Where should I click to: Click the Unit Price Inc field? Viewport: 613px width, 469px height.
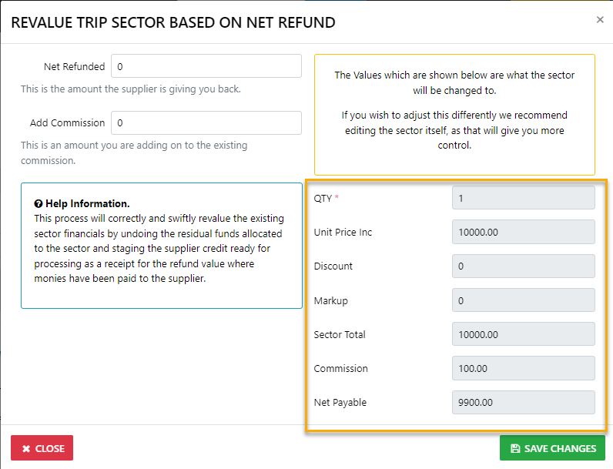(x=523, y=233)
